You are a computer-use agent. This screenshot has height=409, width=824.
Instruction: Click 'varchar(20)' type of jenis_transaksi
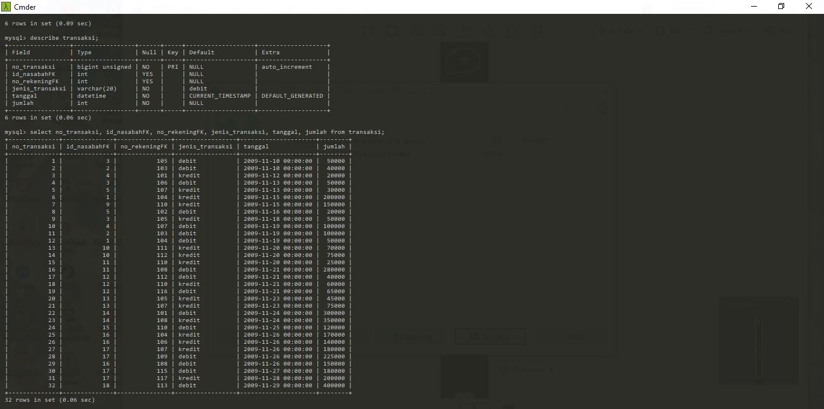(97, 89)
